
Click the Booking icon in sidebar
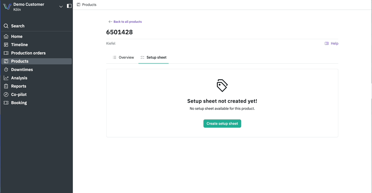(x=6, y=103)
